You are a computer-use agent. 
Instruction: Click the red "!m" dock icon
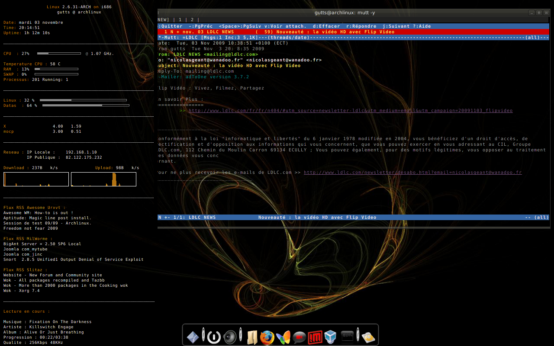pyautogui.click(x=315, y=337)
